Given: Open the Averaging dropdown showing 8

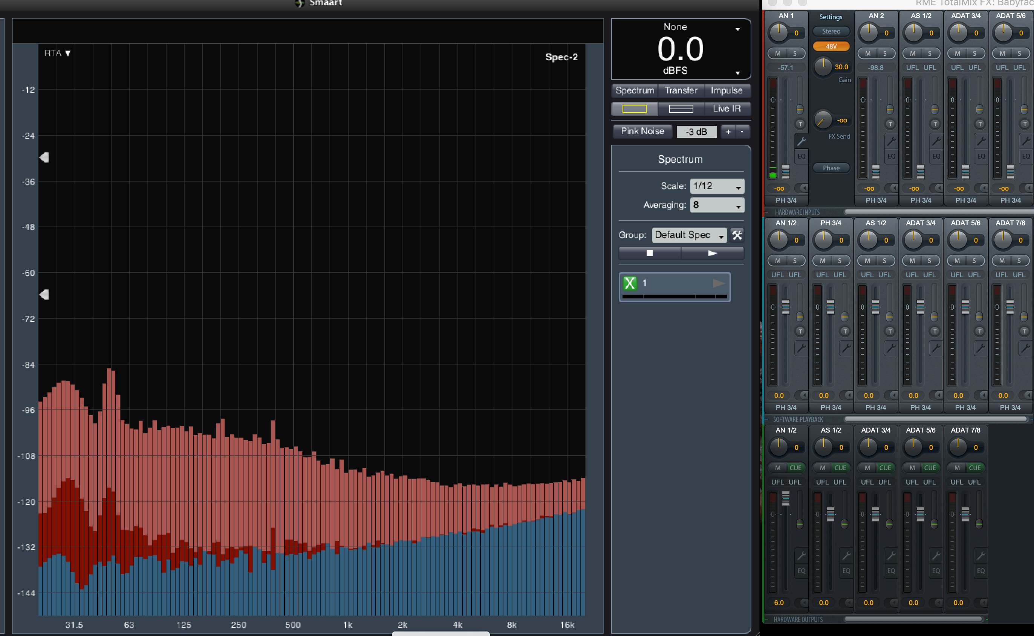Looking at the screenshot, I should (717, 205).
